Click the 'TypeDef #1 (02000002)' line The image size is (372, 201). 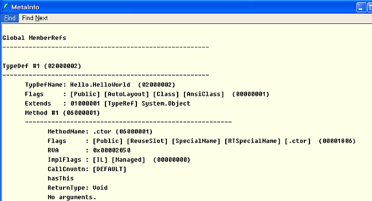(x=42, y=66)
